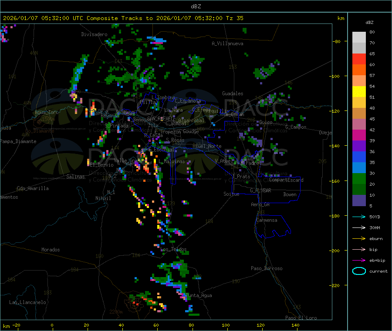Click the 'L_Malvinas' label
The image size is (392, 331).
[x=172, y=161]
